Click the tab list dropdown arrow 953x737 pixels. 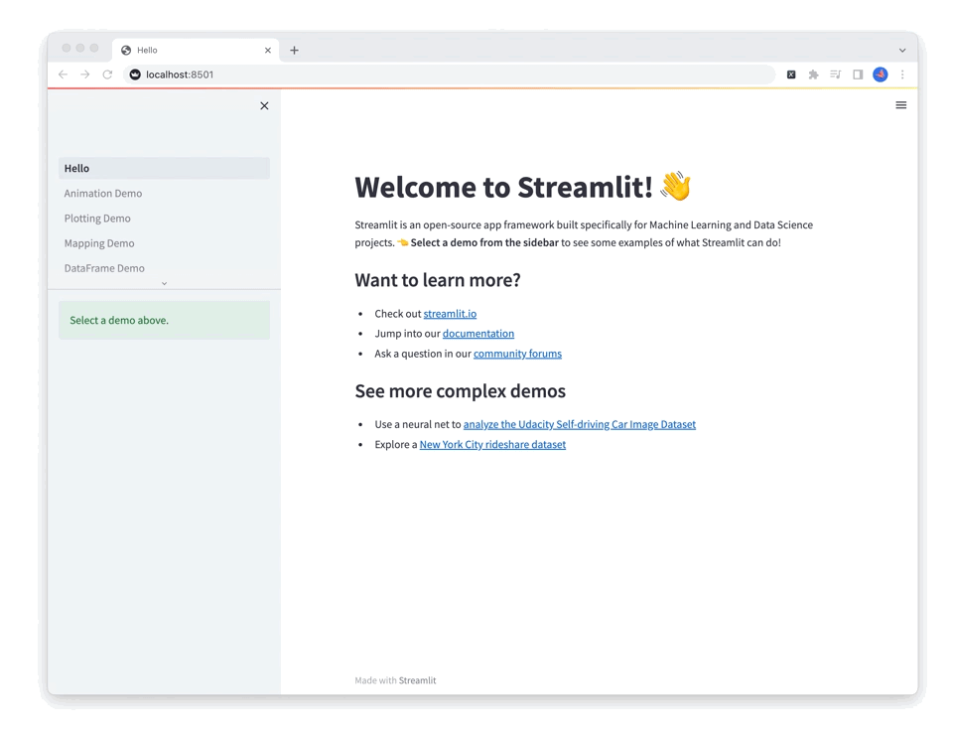click(901, 50)
